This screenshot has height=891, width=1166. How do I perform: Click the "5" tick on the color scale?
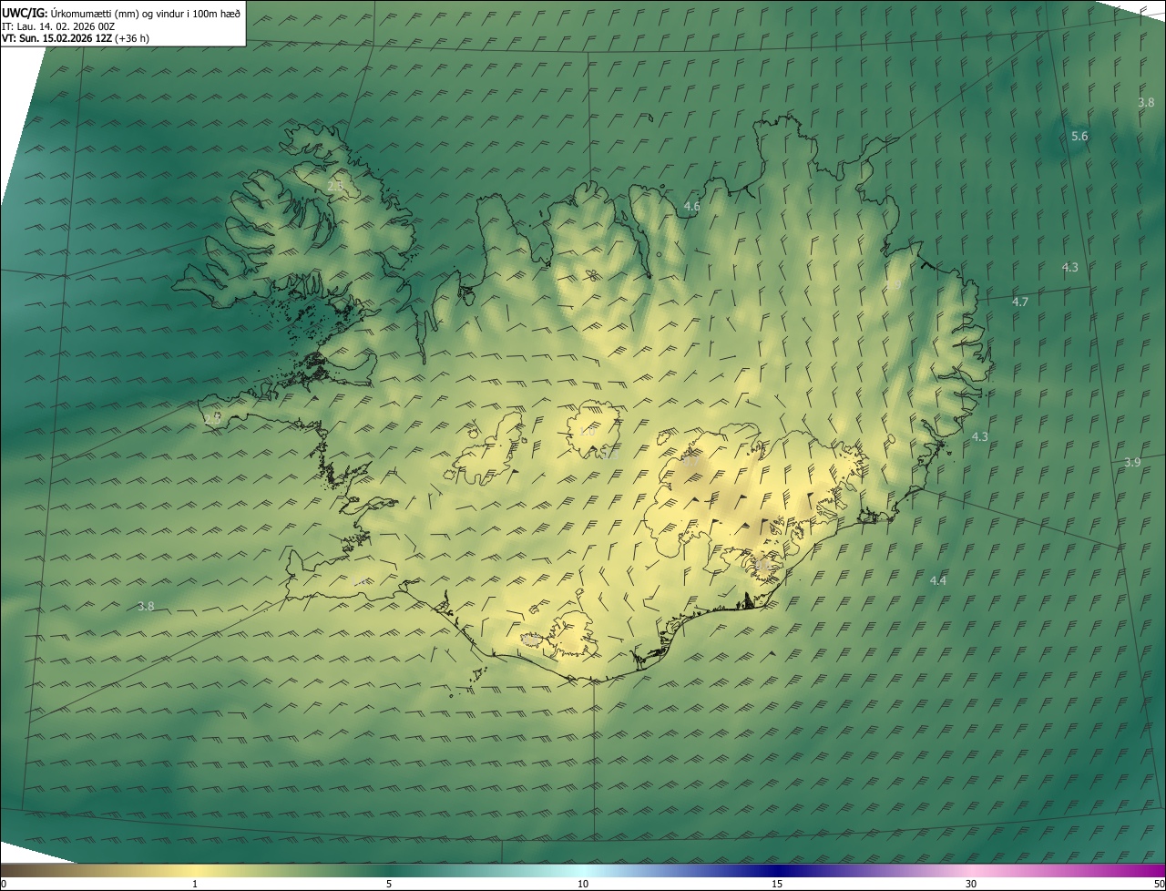coord(389,884)
